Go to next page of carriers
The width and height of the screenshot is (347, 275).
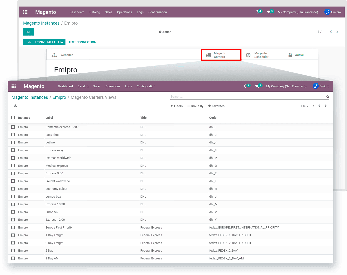326,106
